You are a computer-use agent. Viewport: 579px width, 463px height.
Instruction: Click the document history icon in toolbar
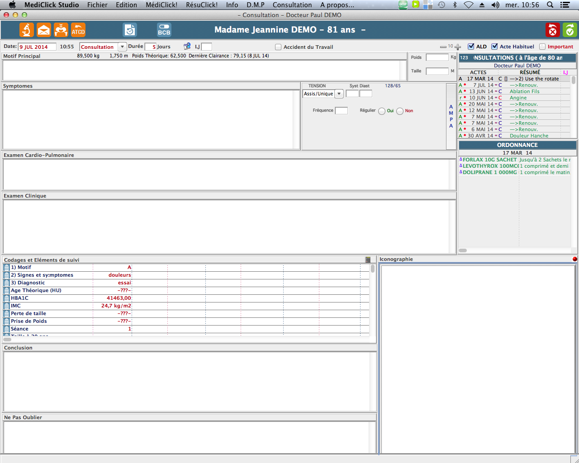click(129, 30)
